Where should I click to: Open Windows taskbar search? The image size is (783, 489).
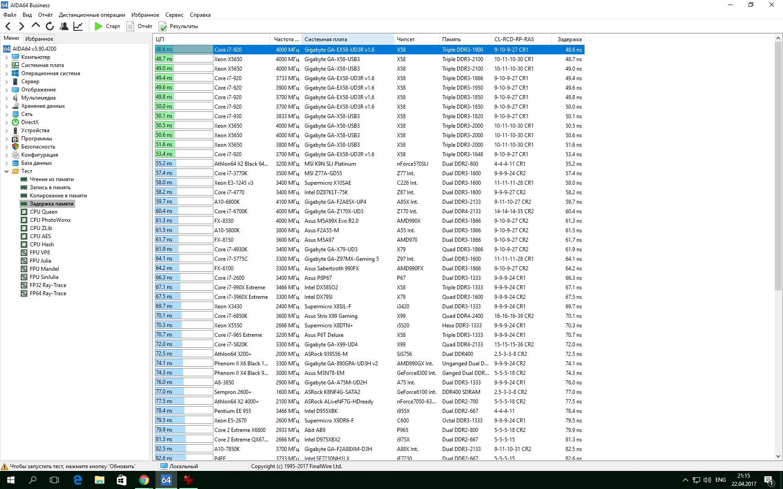click(x=33, y=480)
